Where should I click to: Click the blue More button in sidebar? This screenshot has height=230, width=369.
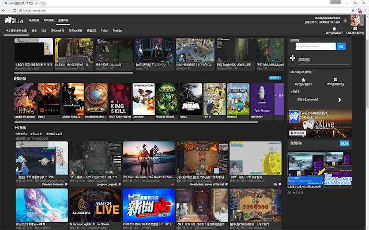[x=344, y=143]
